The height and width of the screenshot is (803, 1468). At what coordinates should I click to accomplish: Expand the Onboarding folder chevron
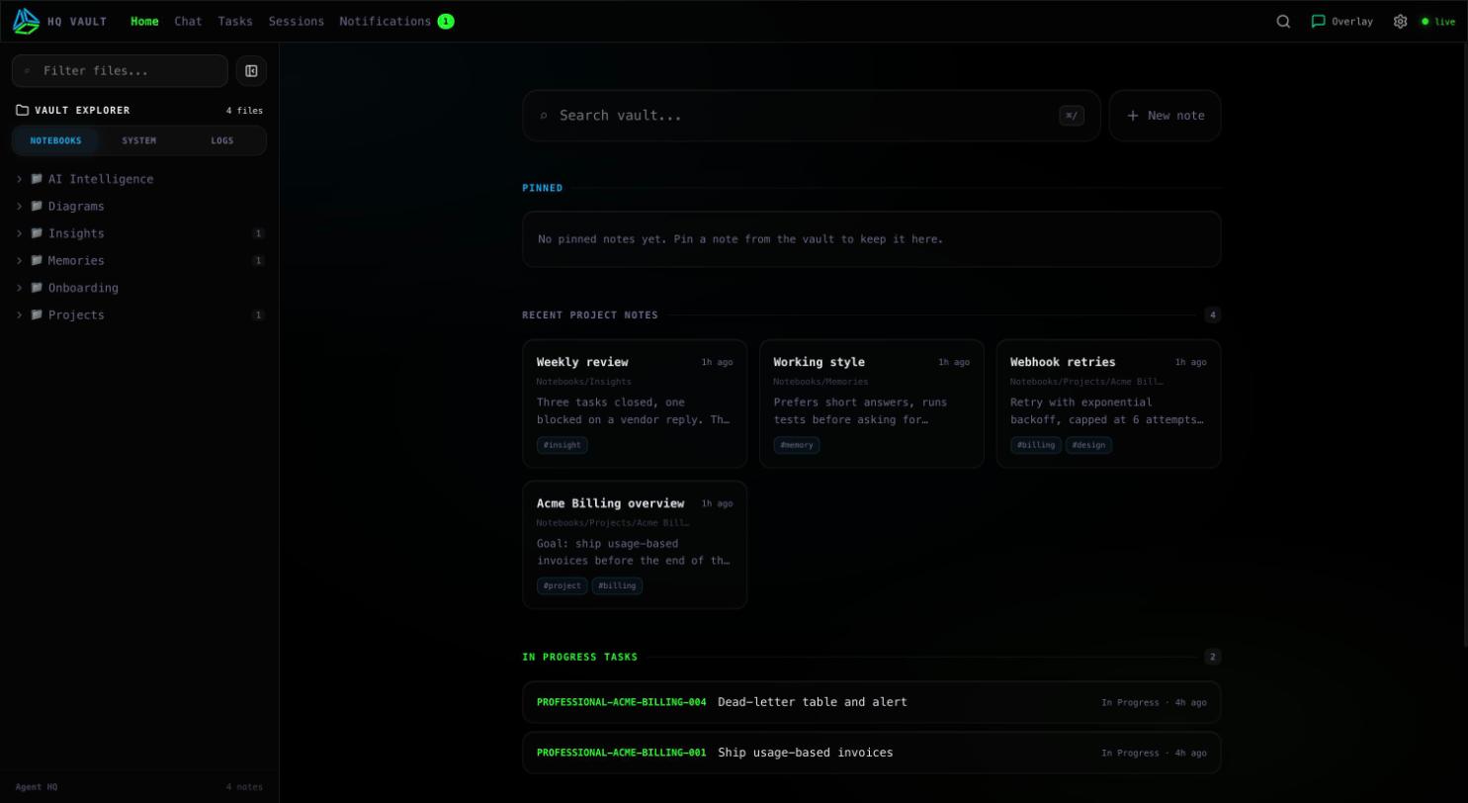coord(19,288)
